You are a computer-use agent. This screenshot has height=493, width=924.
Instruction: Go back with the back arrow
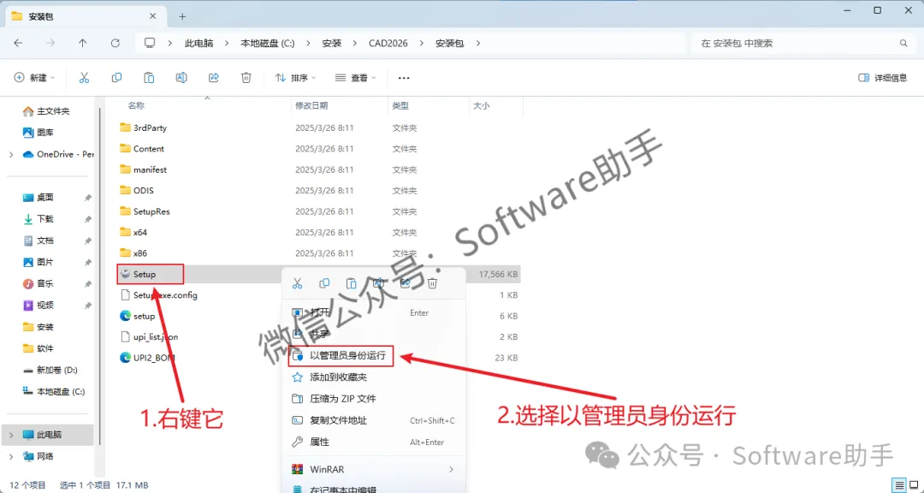(x=18, y=43)
